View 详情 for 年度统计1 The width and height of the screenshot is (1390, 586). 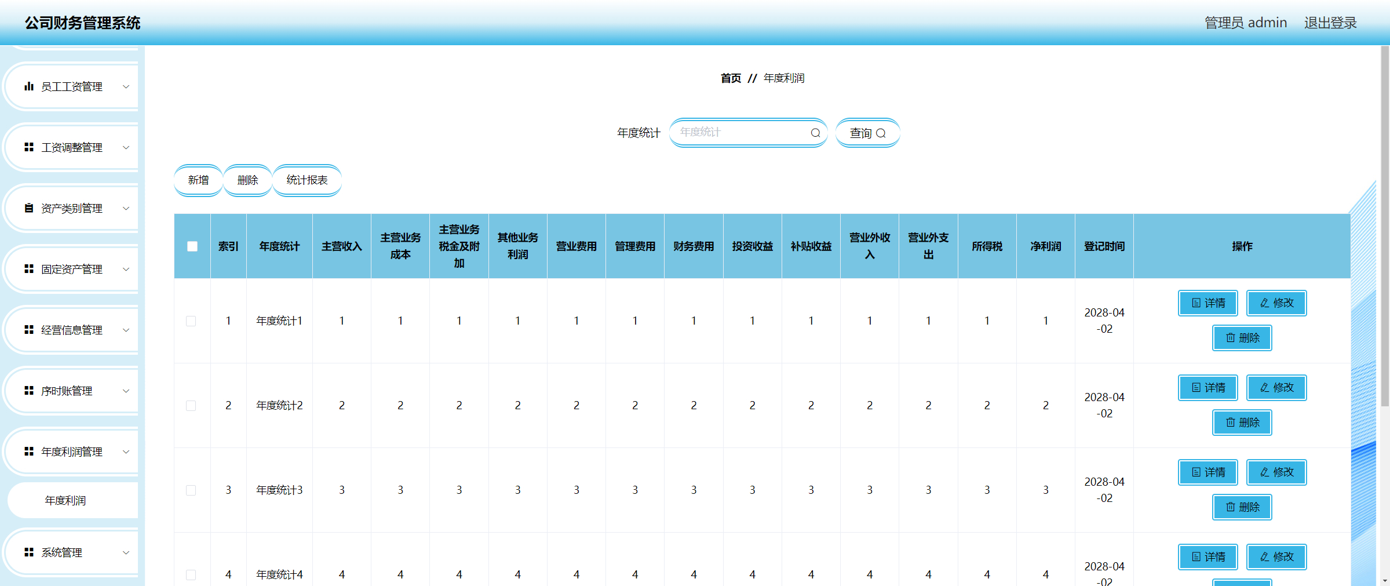(x=1208, y=303)
